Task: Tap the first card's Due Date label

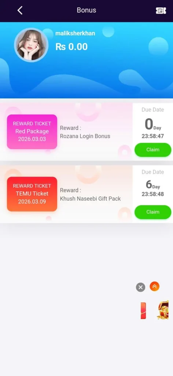Action: tap(153, 109)
